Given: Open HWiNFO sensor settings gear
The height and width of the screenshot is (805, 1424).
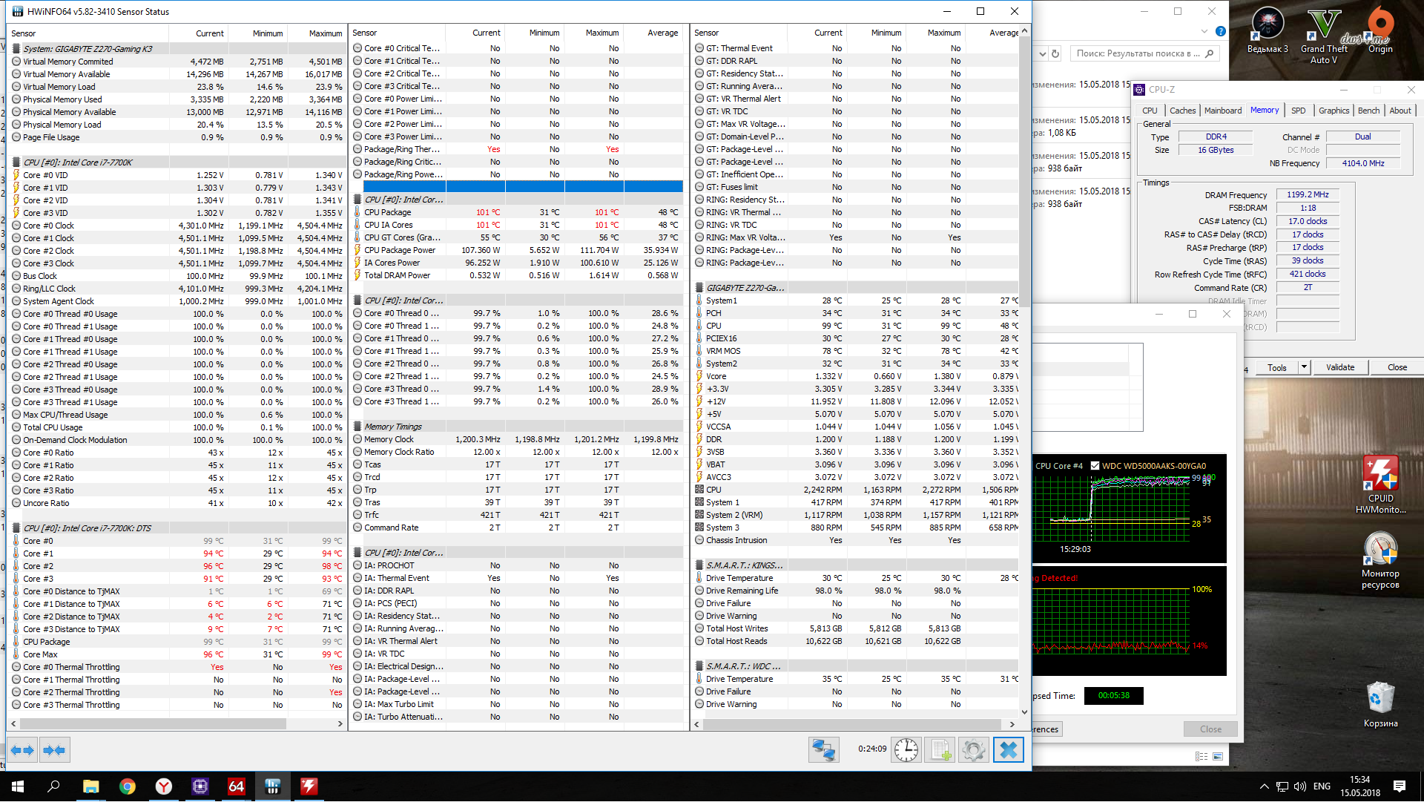Looking at the screenshot, I should click(974, 750).
